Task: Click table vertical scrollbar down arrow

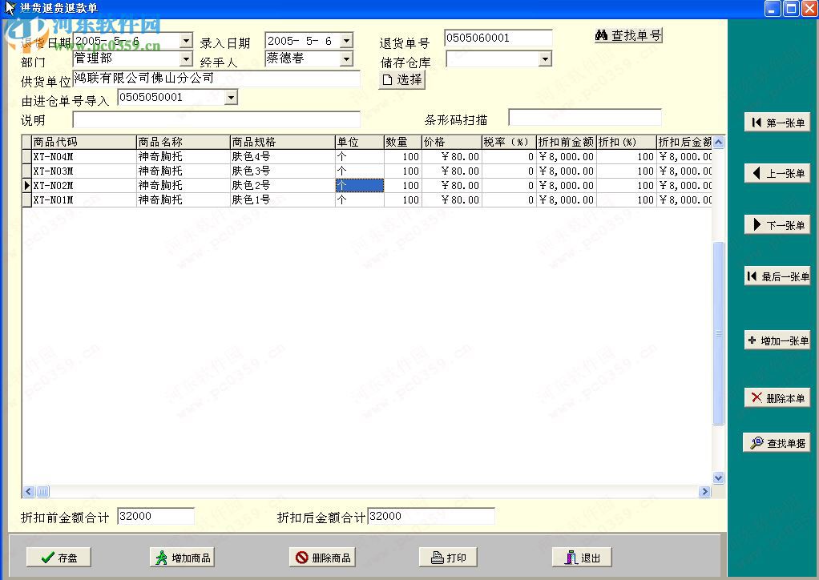Action: click(719, 477)
